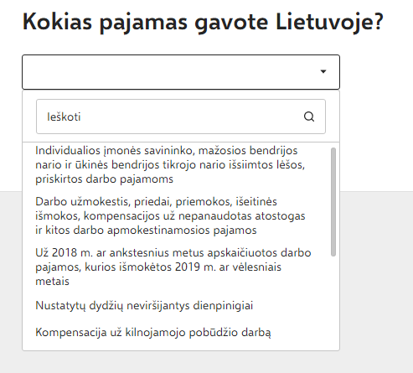The image size is (413, 373).
Task: Click the word 'metais' in third option
Action: click(x=52, y=281)
